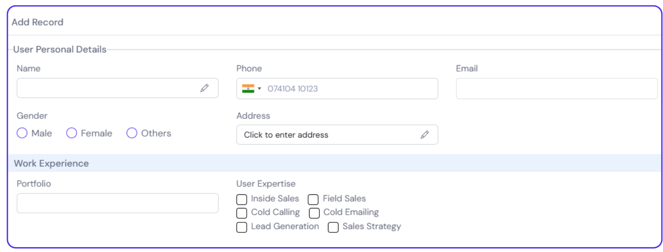The image size is (663, 252).
Task: Select the Female gender option
Action: (x=72, y=133)
